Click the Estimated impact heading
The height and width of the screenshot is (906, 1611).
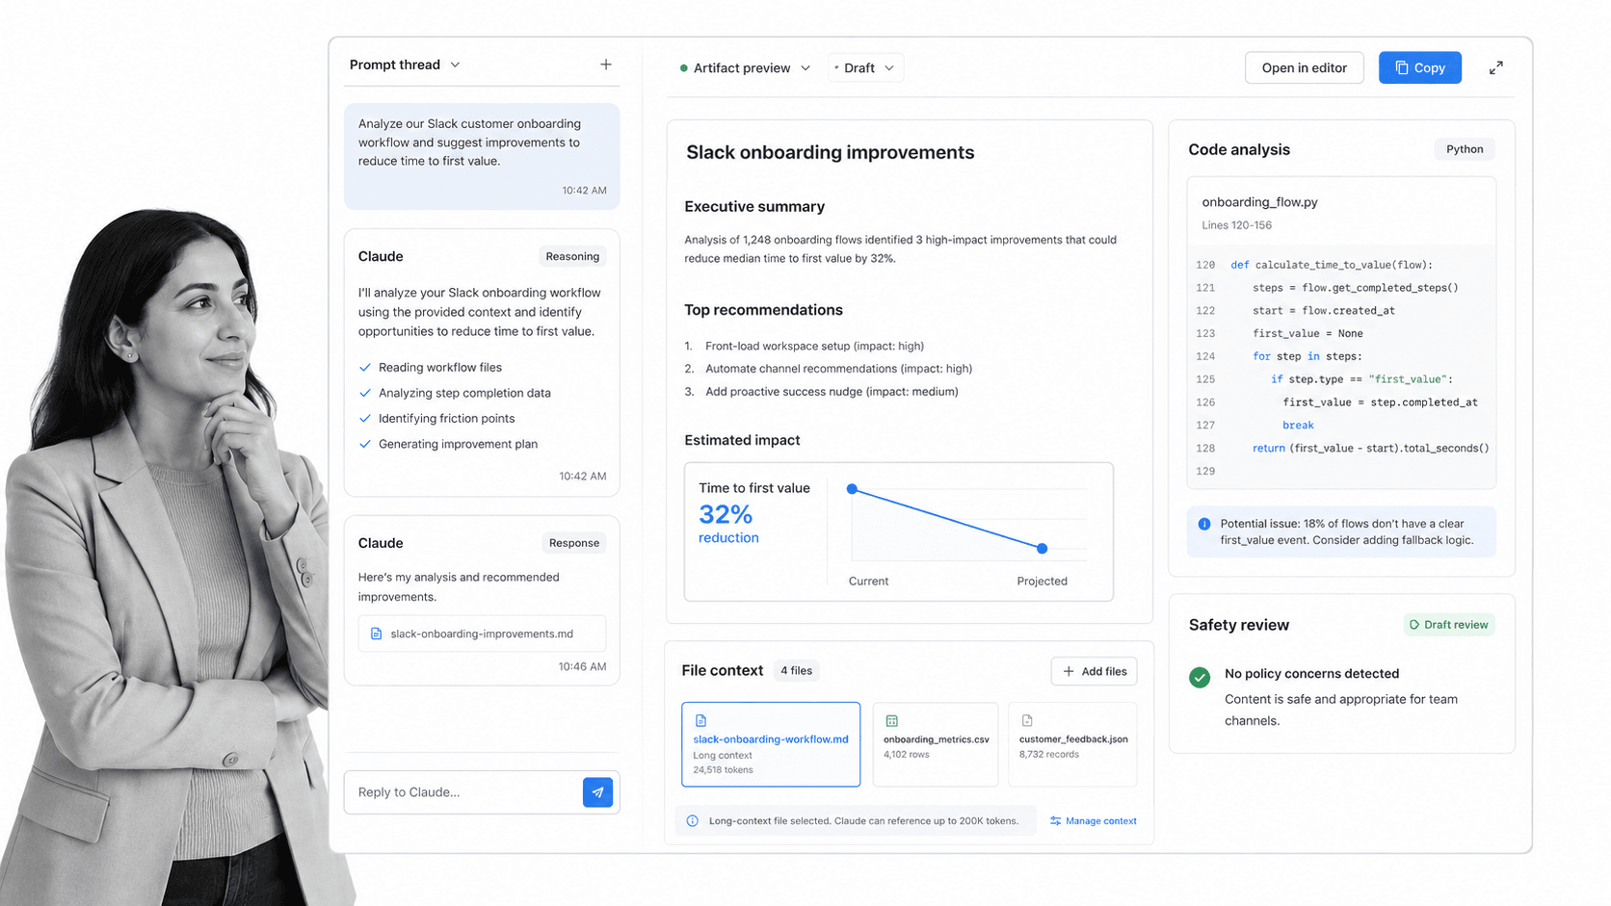coord(742,440)
